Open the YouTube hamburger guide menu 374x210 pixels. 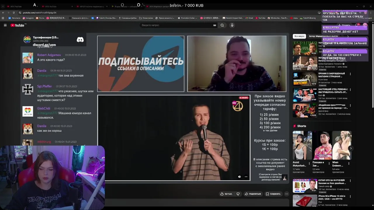click(x=5, y=25)
